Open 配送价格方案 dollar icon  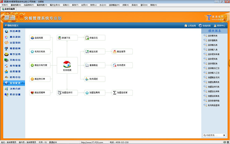click(32, 65)
